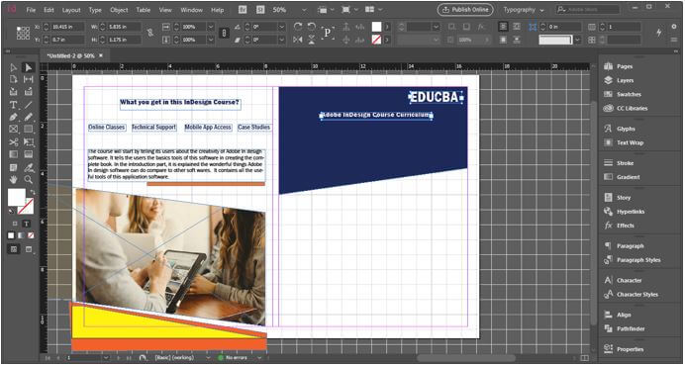
Task: Open the Swatches panel
Action: pyautogui.click(x=629, y=94)
